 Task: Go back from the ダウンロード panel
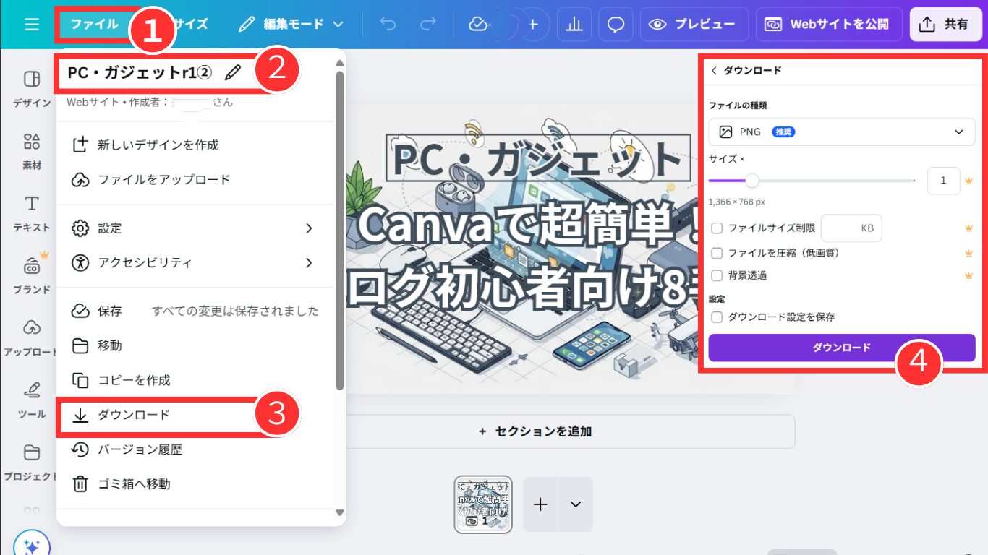[715, 70]
